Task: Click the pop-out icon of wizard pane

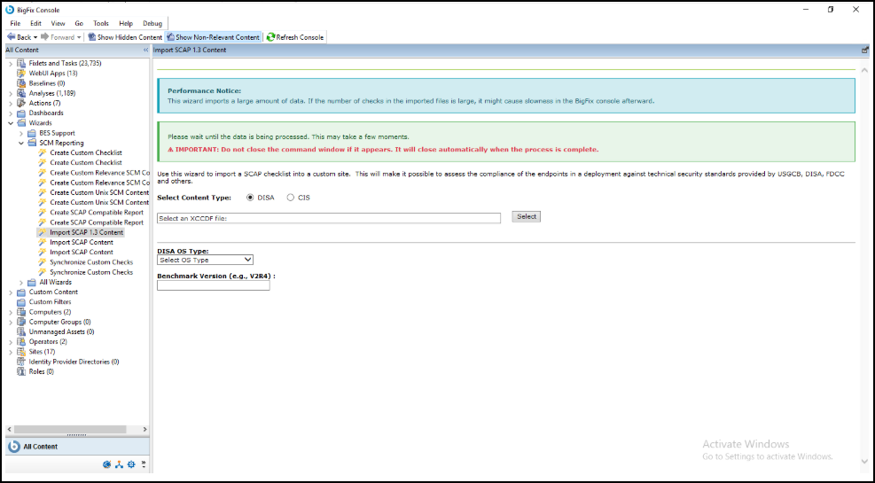Action: tap(865, 51)
